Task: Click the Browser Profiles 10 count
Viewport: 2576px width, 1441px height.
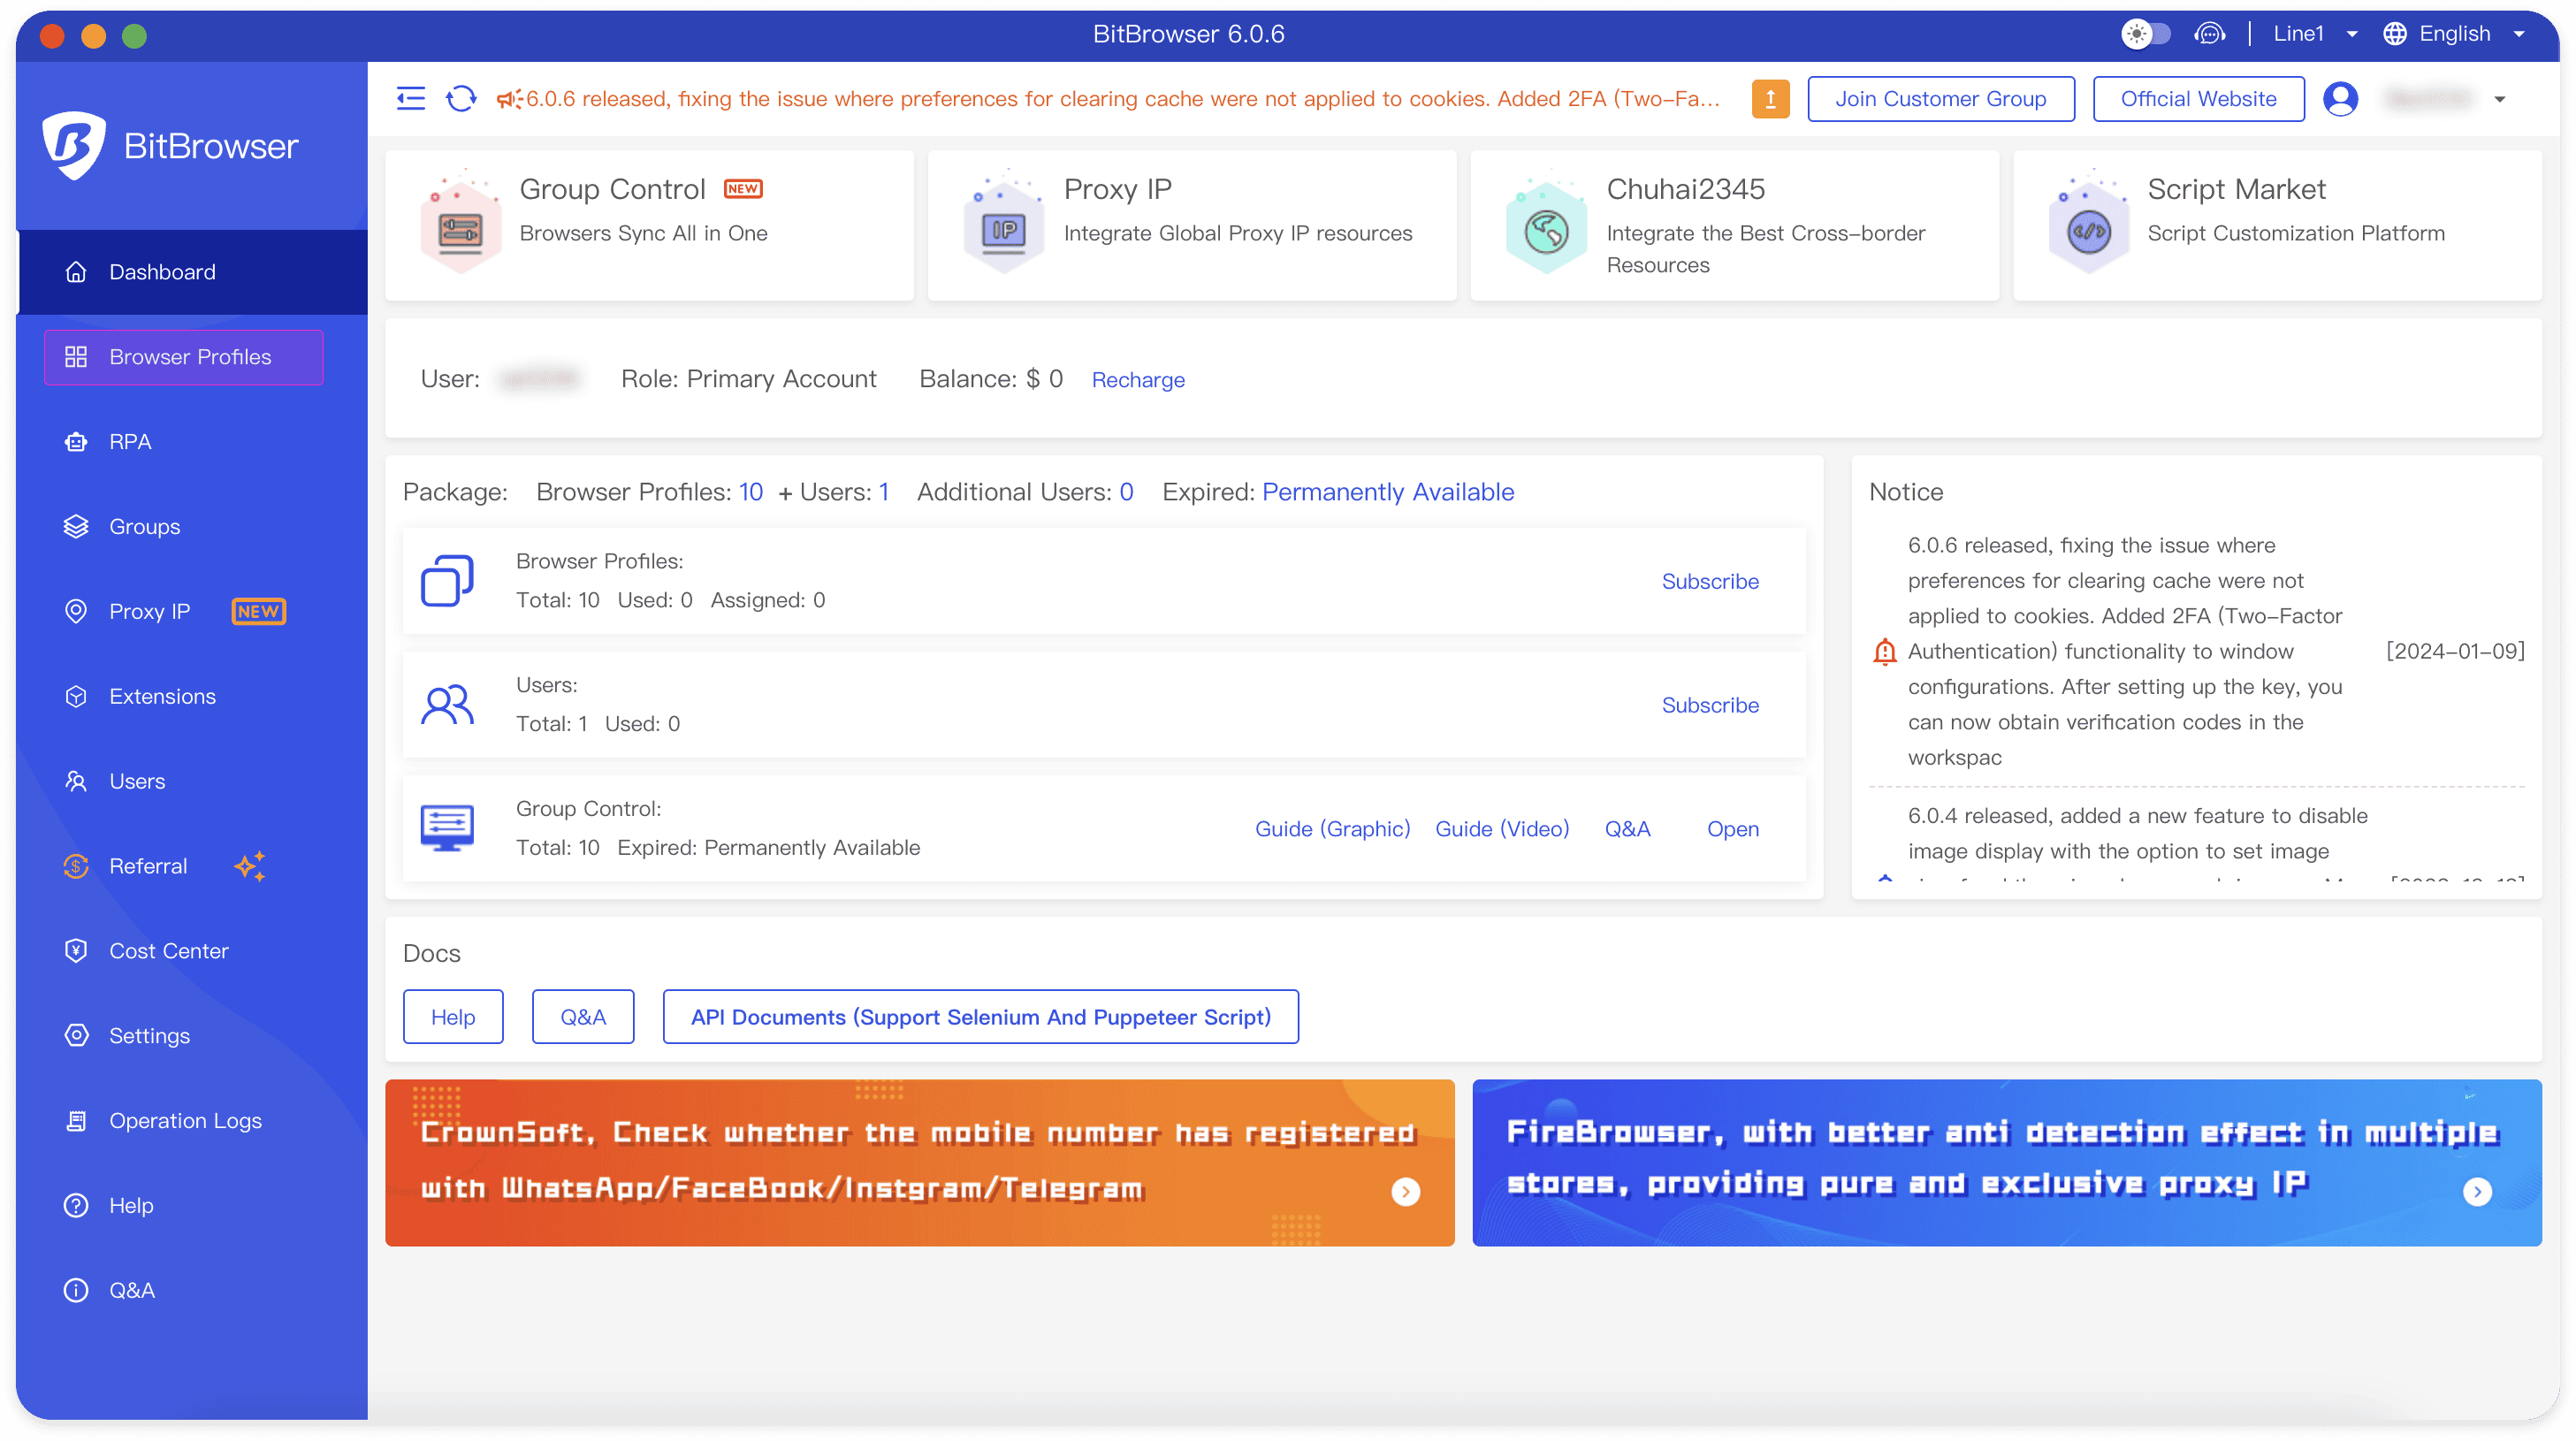Action: (750, 492)
